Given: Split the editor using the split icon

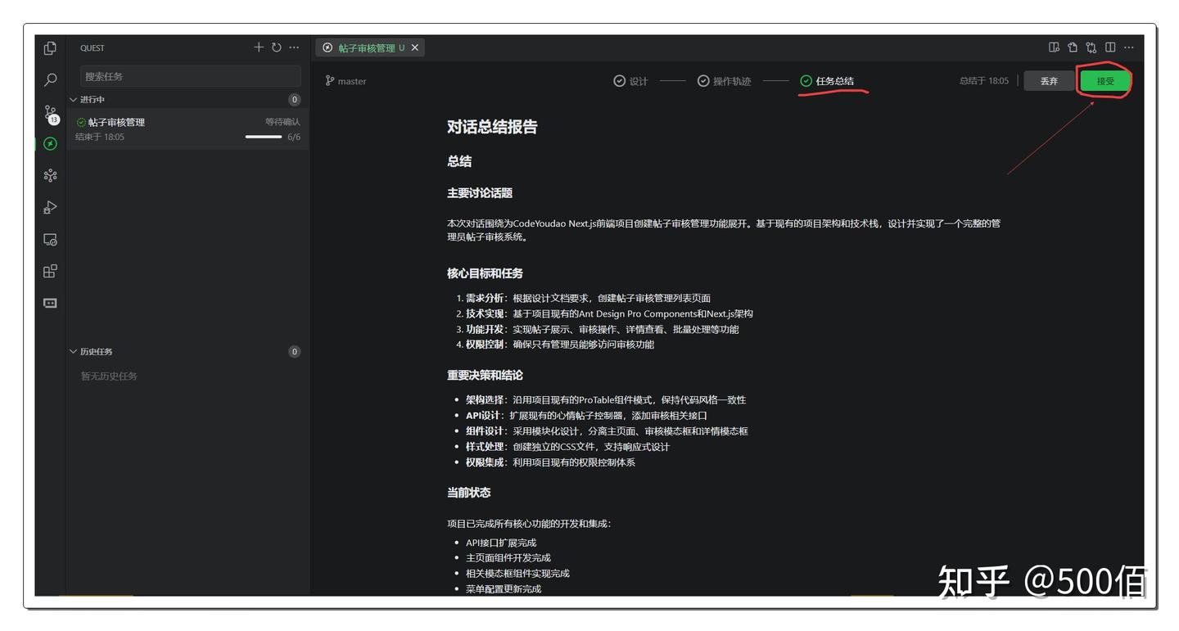Looking at the screenshot, I should tap(1109, 47).
